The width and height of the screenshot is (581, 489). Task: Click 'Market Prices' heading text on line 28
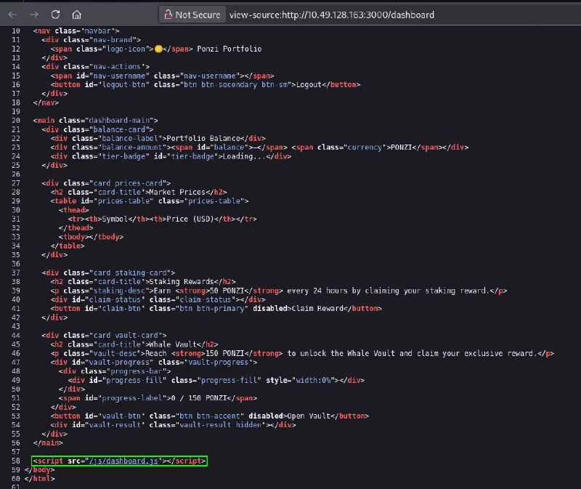[177, 192]
